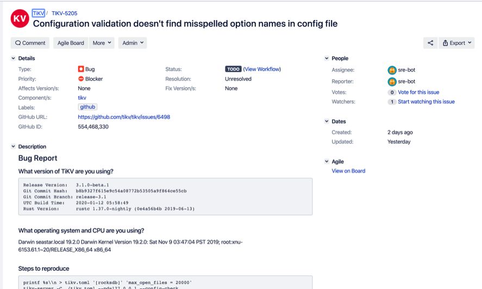Open the View Workflow link
The width and height of the screenshot is (482, 289).
coord(262,69)
